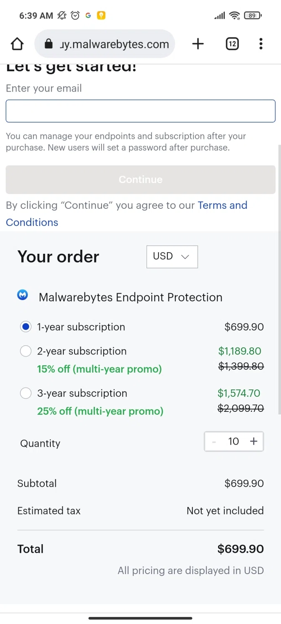Select the 2-year subscription option
Image resolution: width=281 pixels, height=624 pixels.
[26, 351]
